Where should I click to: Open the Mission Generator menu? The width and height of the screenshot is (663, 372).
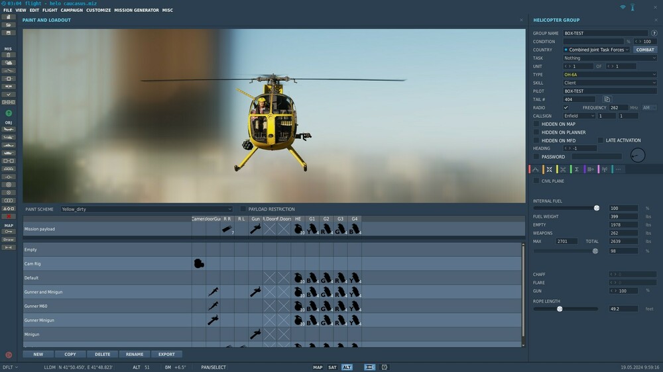click(137, 11)
